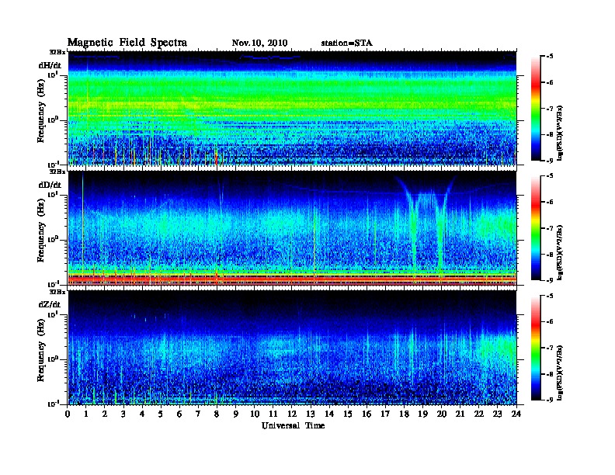The height and width of the screenshot is (475, 615).
Task: Click the "station=STA" label
Action: [x=347, y=43]
